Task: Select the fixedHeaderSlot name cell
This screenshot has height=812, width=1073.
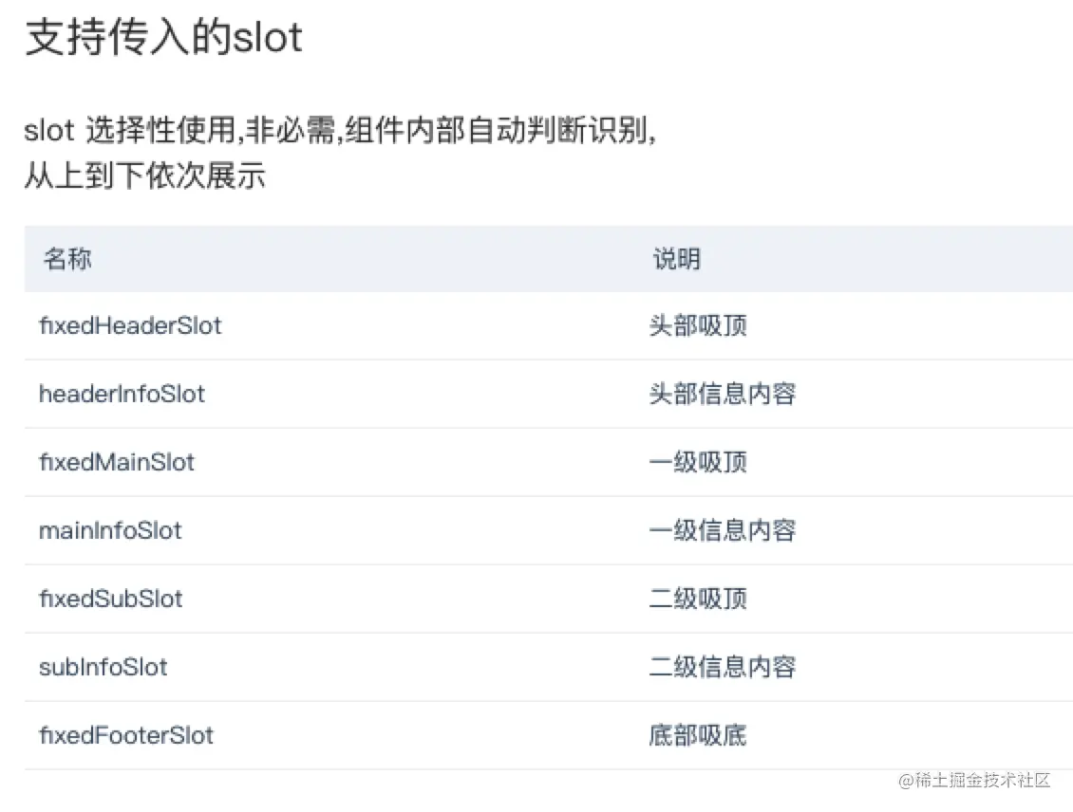Action: (x=130, y=325)
